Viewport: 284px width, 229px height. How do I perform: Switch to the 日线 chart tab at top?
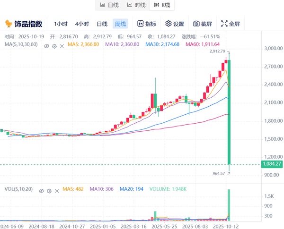point(109,5)
